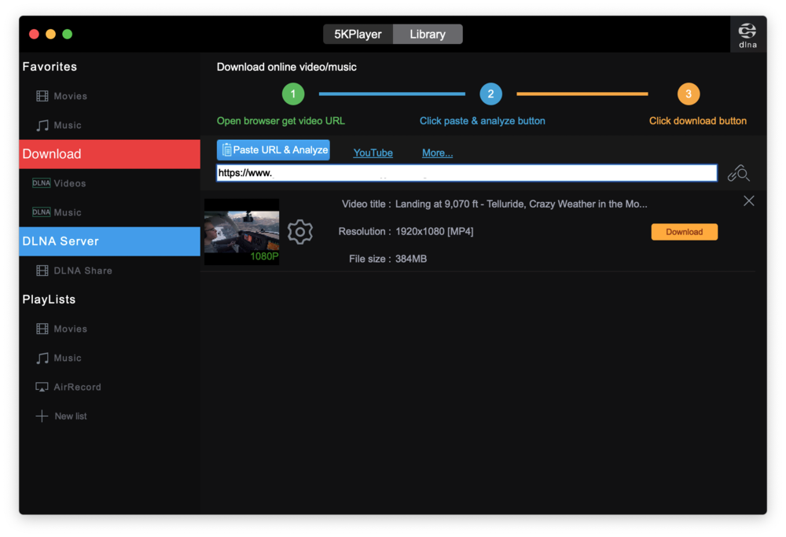This screenshot has height=537, width=786.
Task: Click the AirRecord screen icon
Action: click(42, 387)
